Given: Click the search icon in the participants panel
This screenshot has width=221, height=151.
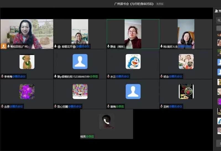Looking at the screenshot, I should coord(219,21).
